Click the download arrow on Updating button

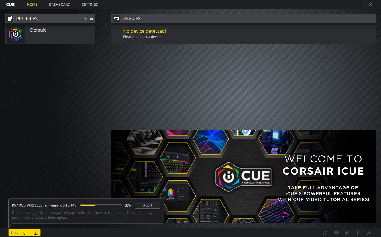(36, 233)
